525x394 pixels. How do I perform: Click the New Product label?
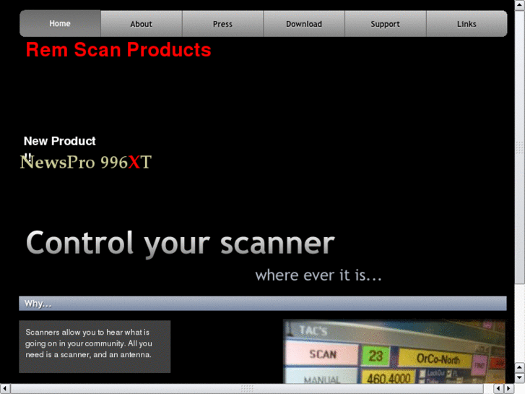coord(60,141)
